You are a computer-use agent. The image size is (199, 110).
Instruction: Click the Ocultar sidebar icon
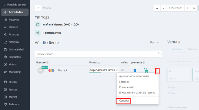pos(5,82)
